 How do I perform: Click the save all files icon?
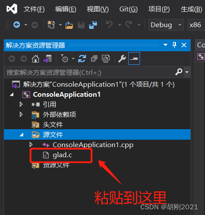tap(93, 25)
